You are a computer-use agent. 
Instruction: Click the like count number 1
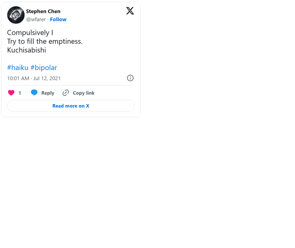pos(20,93)
